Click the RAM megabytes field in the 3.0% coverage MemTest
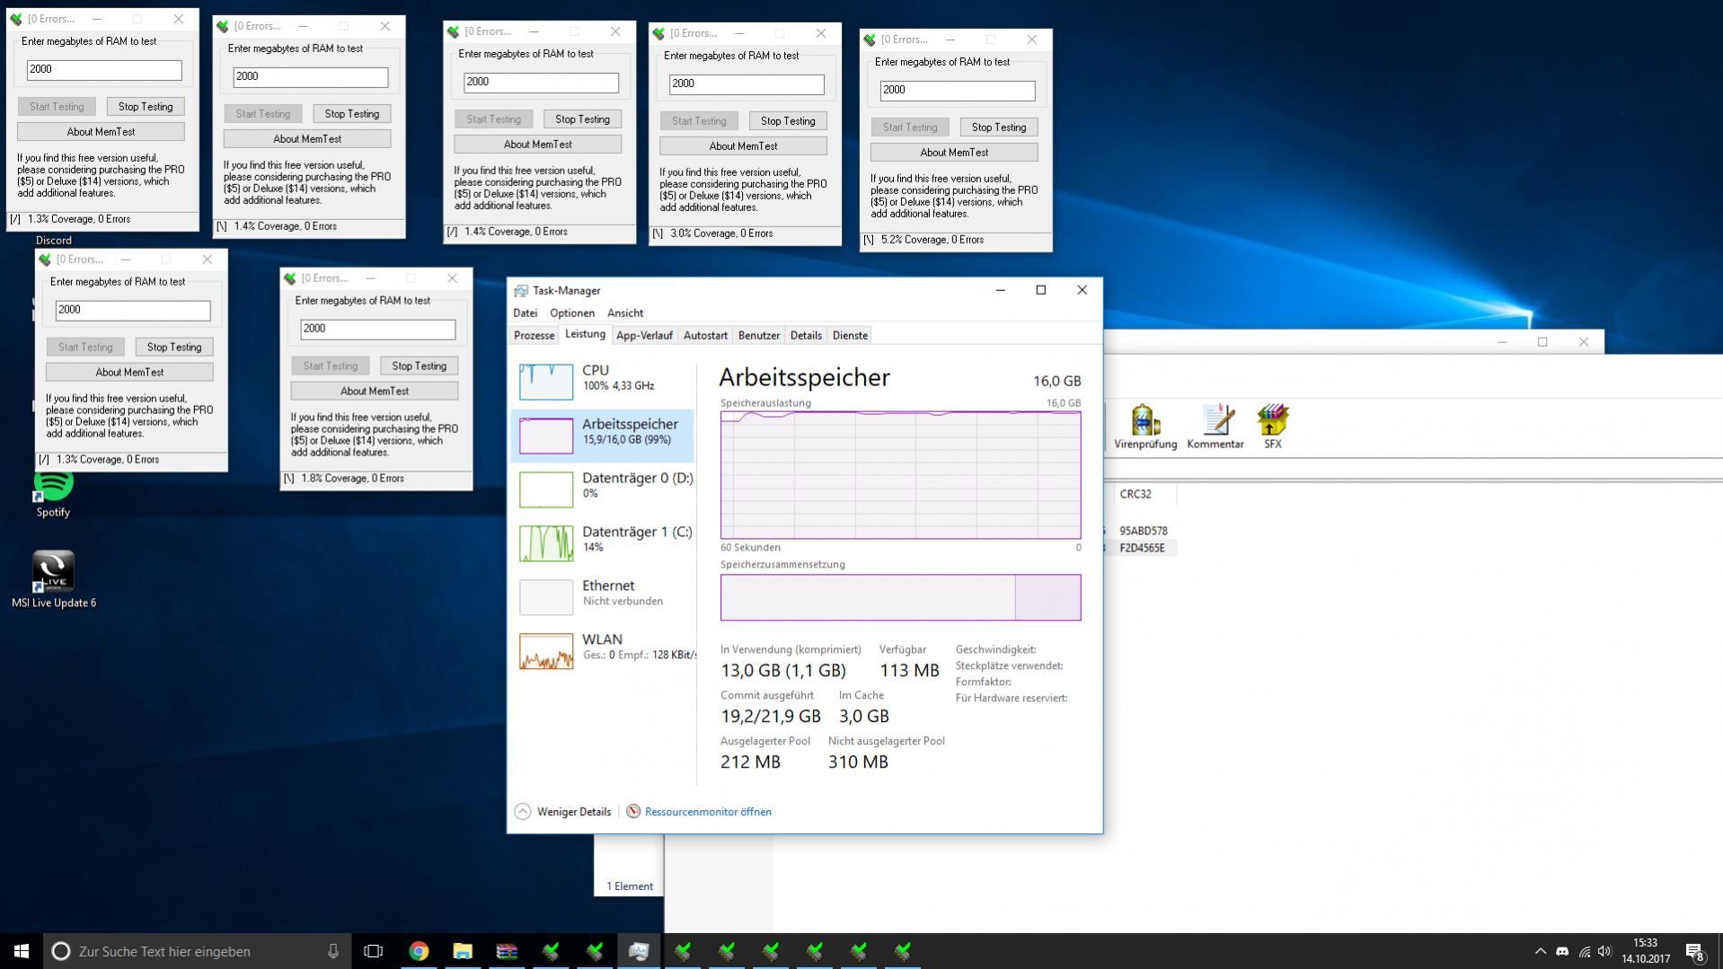Screen dimensions: 1723x969 (x=746, y=84)
